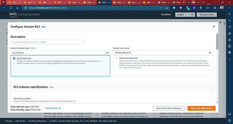Open a new browser tab
The height and width of the screenshot is (124, 233).
click(204, 2)
